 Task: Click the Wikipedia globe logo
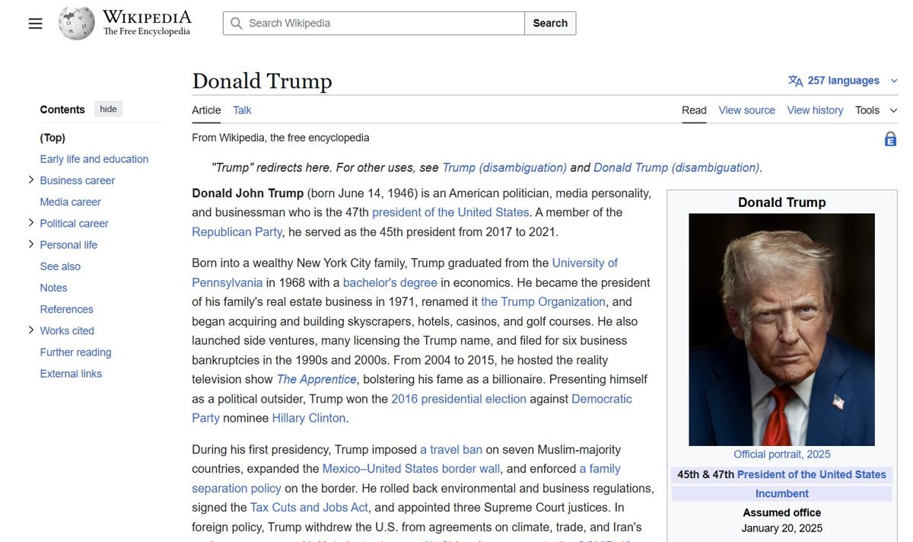click(75, 23)
